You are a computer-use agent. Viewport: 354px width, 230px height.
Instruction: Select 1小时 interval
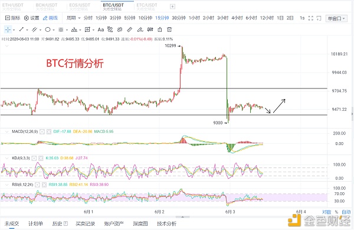pyautogui.click(x=194, y=18)
